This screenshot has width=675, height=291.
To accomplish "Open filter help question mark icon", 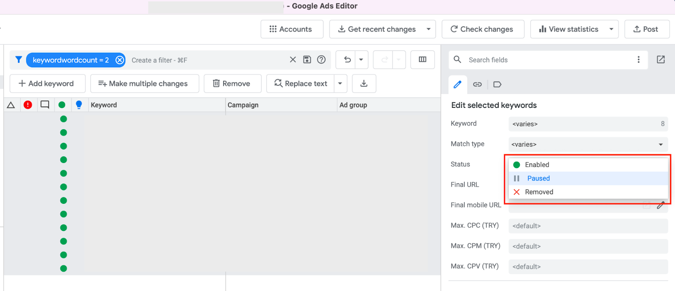I will 321,60.
